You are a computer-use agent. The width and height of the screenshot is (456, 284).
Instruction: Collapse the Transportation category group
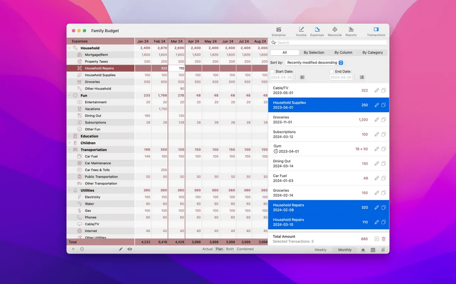[70, 150]
